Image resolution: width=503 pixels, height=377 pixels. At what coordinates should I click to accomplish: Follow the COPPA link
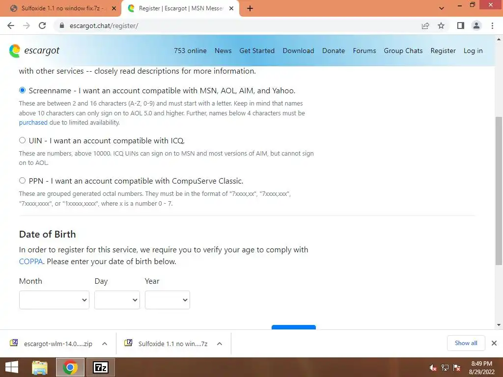(x=31, y=261)
